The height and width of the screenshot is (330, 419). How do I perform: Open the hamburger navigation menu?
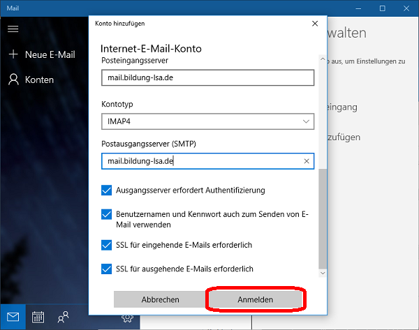(13, 29)
